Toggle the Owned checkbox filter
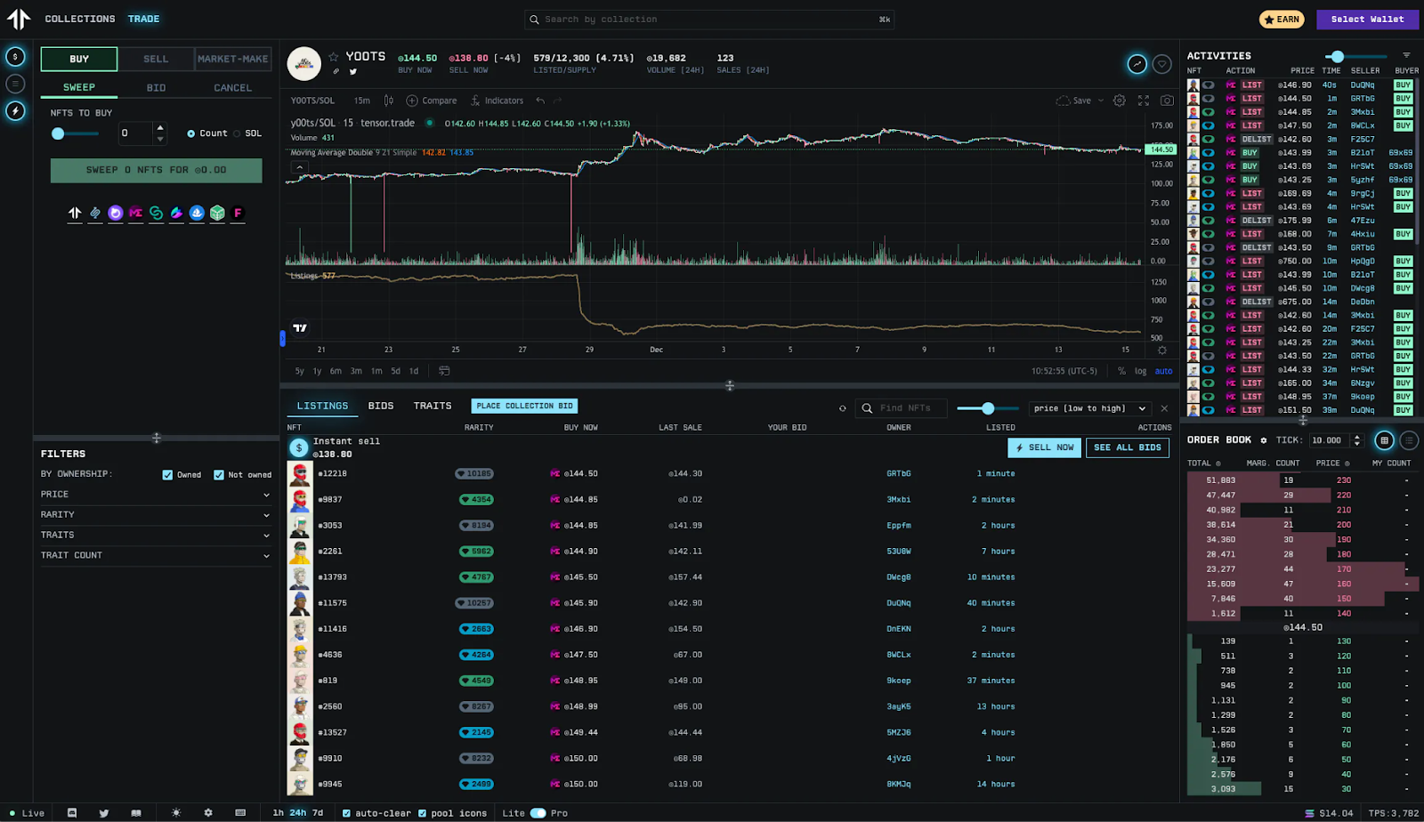The height and width of the screenshot is (822, 1424). [x=167, y=475]
